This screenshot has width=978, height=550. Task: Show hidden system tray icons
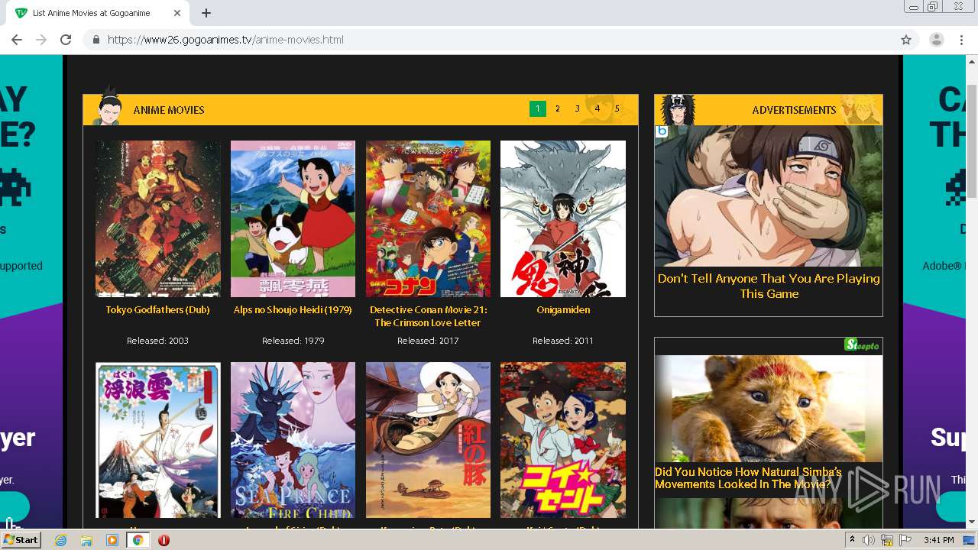(852, 540)
